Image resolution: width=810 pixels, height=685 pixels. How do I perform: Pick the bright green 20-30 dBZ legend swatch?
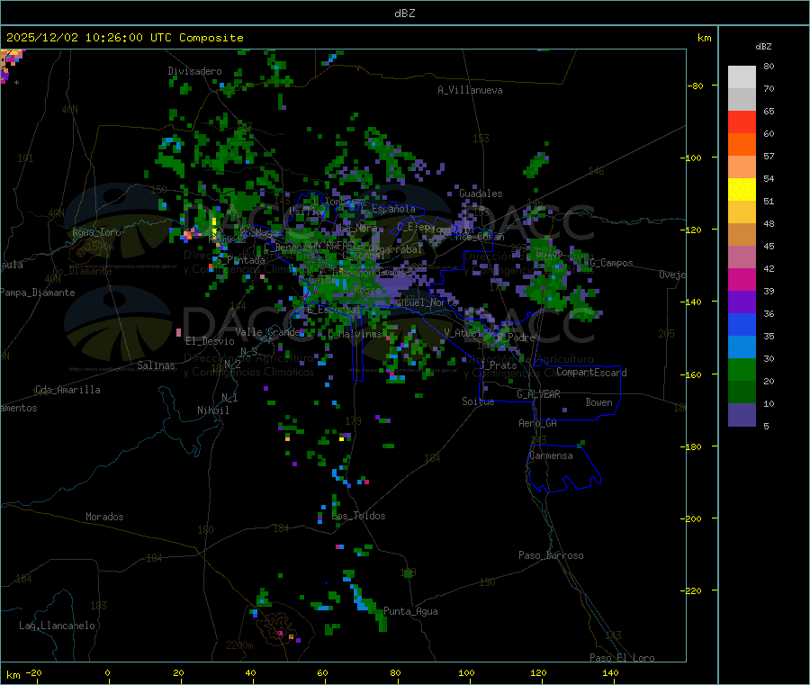(742, 369)
